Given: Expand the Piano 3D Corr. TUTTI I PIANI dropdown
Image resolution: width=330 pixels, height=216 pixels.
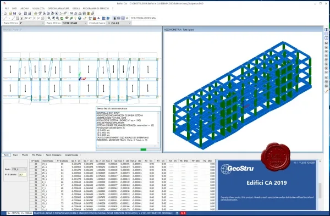Looking at the screenshot, I should click(x=74, y=23).
